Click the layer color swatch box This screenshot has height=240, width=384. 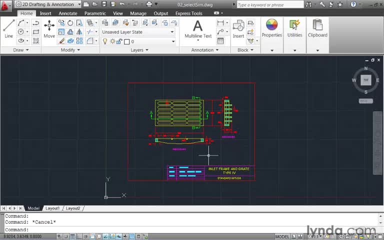point(127,41)
